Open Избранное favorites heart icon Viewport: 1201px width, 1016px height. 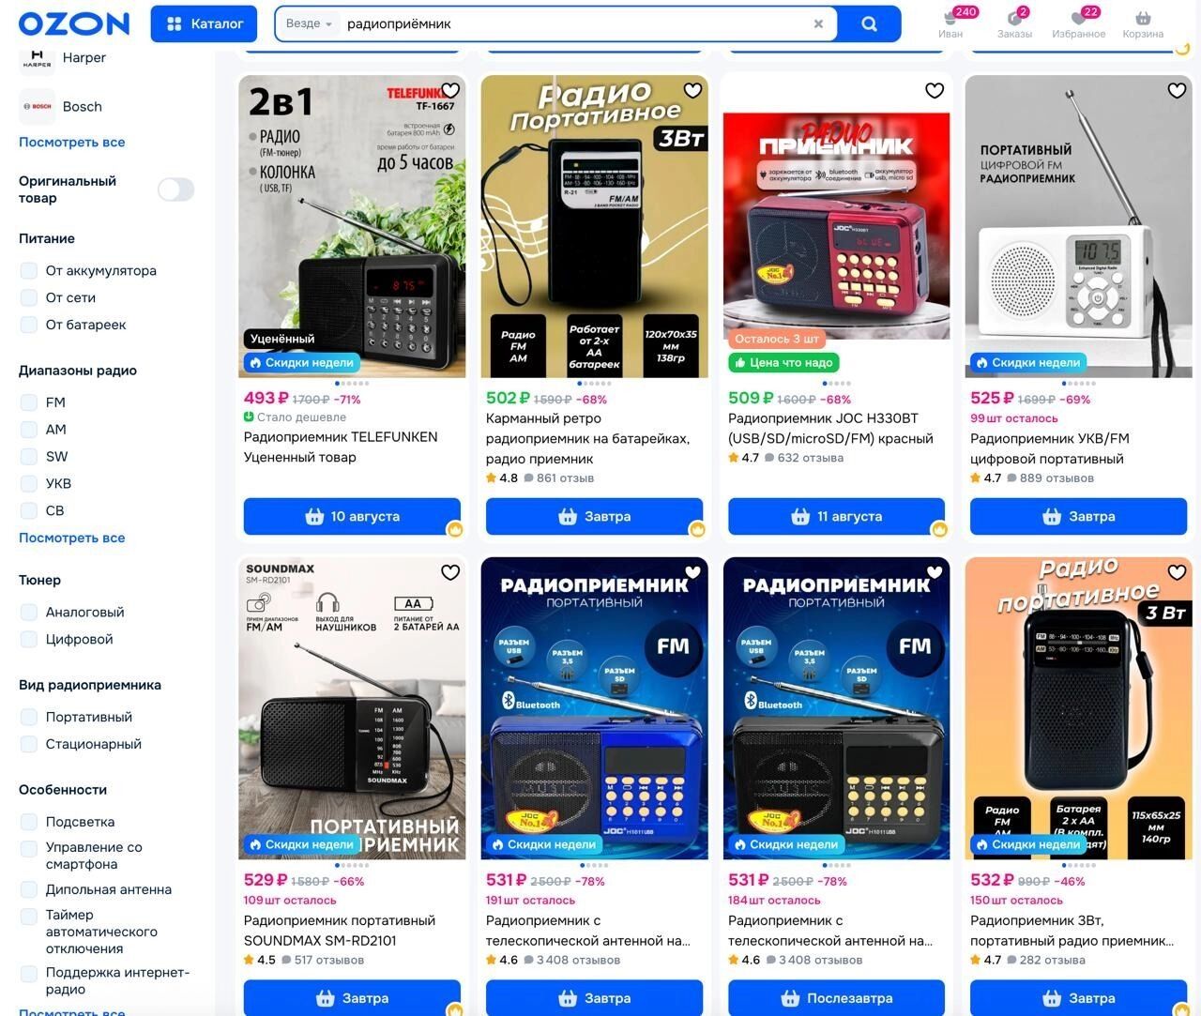[1078, 23]
